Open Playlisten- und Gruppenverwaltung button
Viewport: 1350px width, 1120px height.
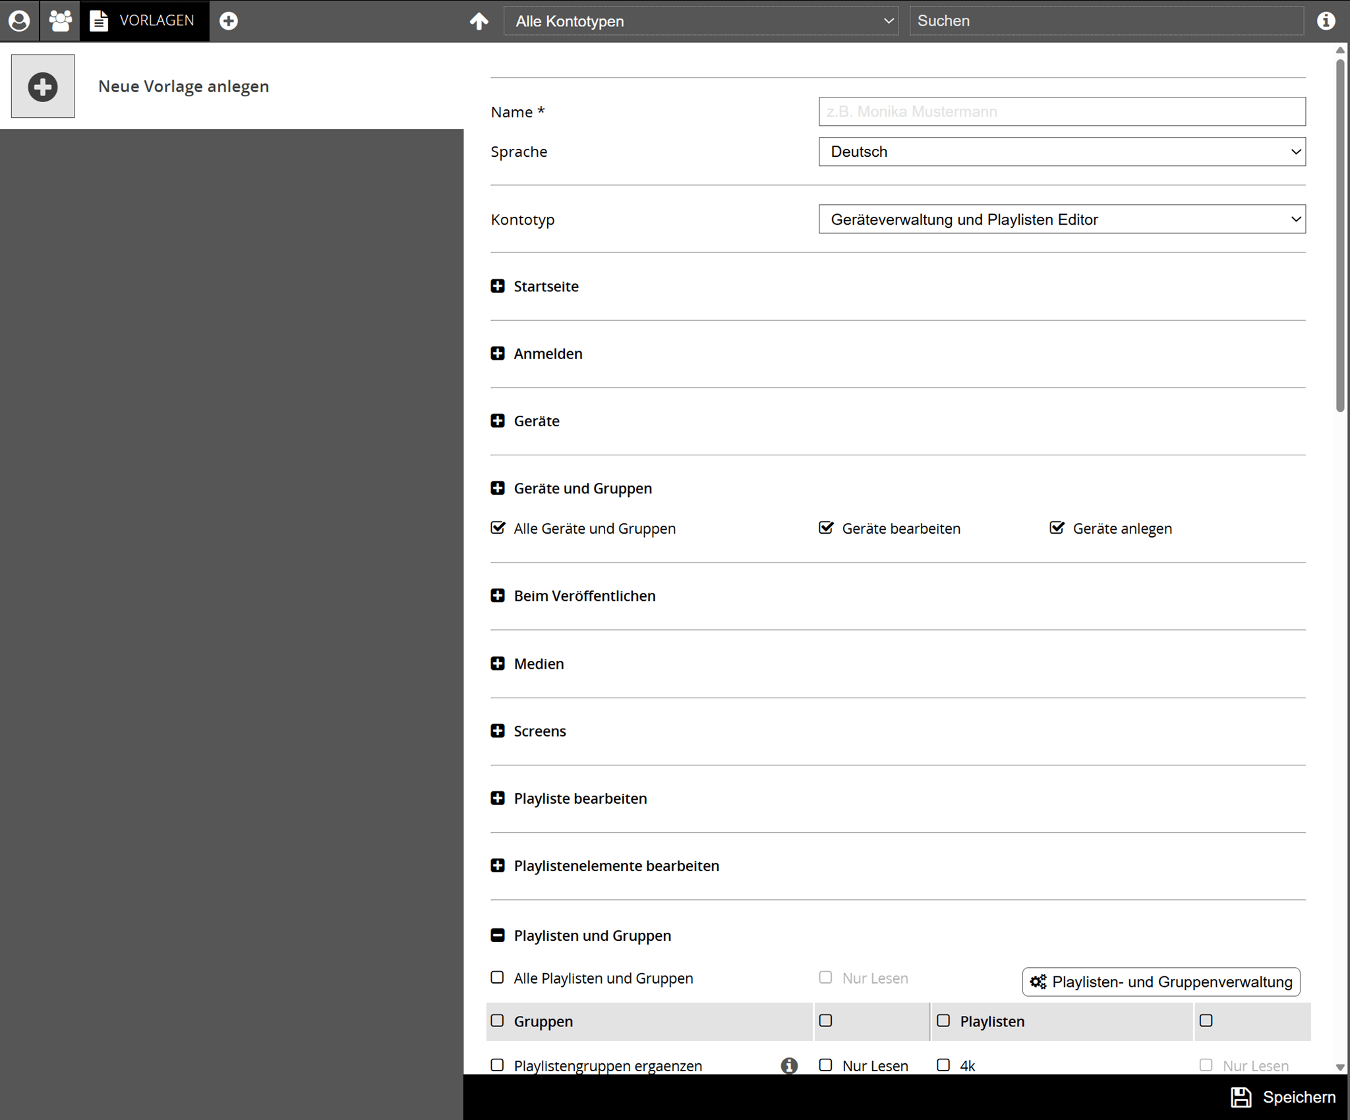(x=1161, y=982)
